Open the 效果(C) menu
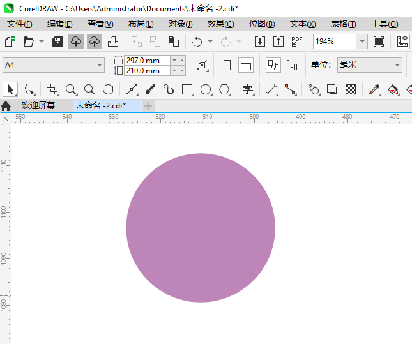 220,24
